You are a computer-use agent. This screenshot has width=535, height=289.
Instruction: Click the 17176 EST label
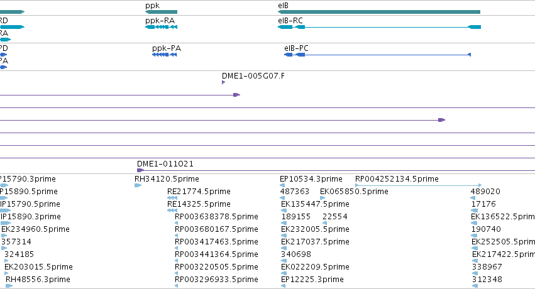point(483,204)
